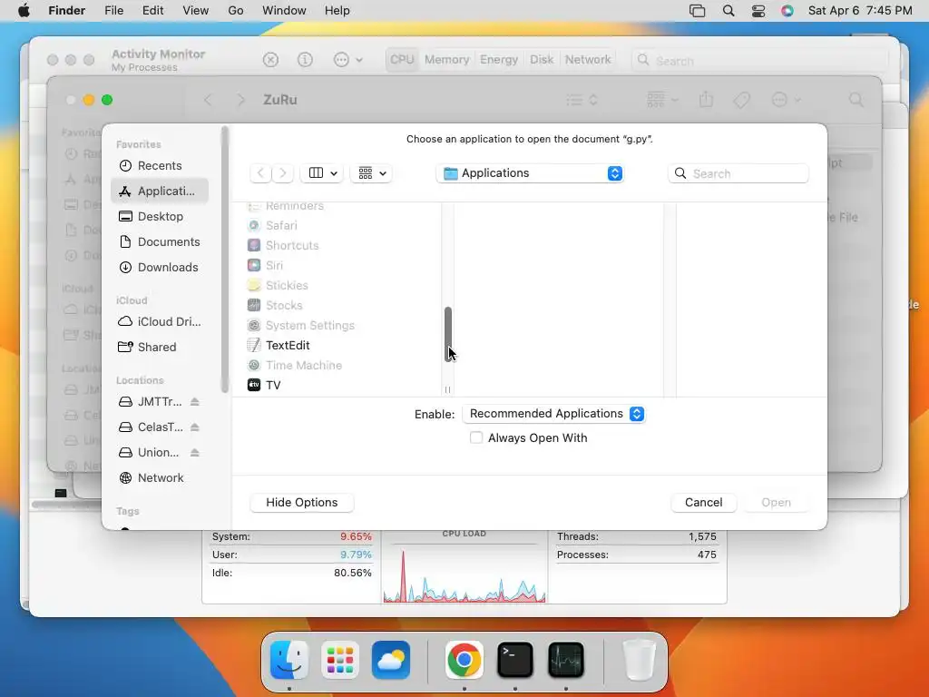Switch to the Energy tab in Activity Monitor
The width and height of the screenshot is (929, 697).
[499, 59]
